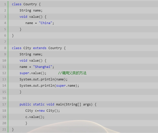
Task: Click the public keyword on line 17
Action: pos(25,104)
